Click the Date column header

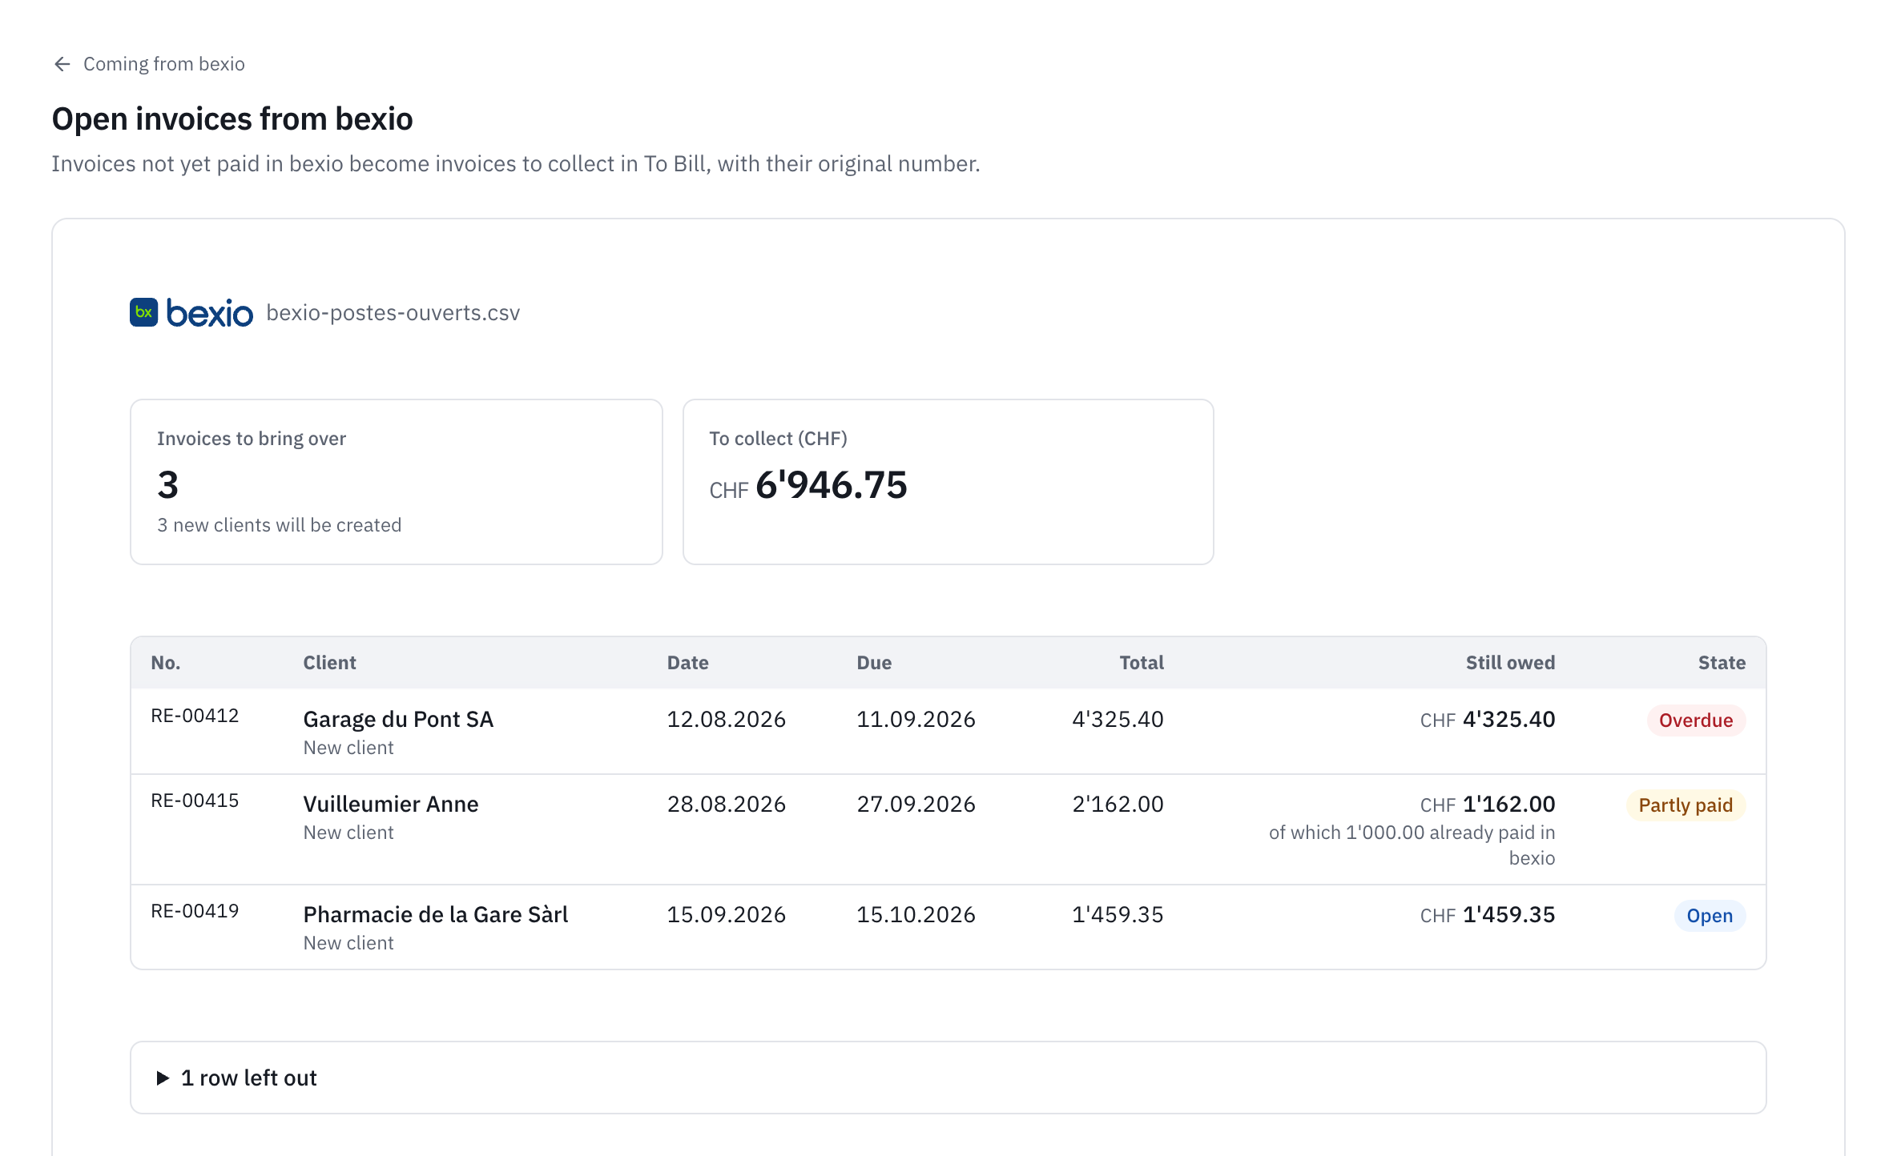[x=687, y=663]
